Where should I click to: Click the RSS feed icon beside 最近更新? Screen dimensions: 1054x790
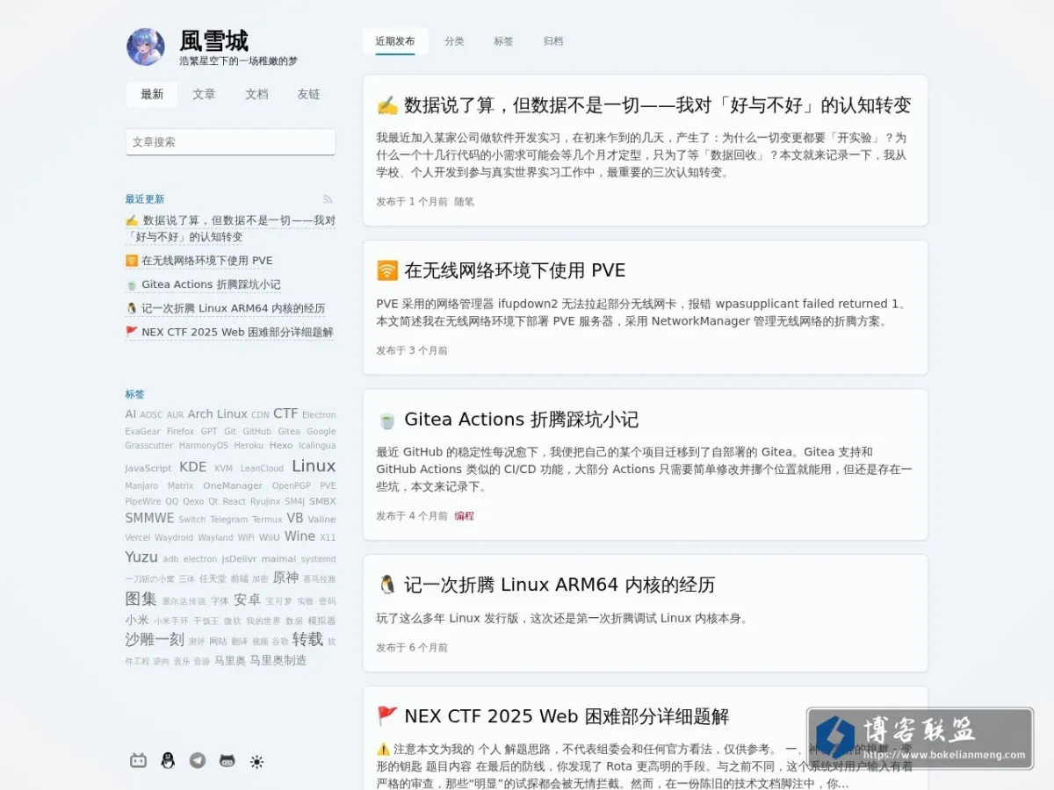coord(328,199)
